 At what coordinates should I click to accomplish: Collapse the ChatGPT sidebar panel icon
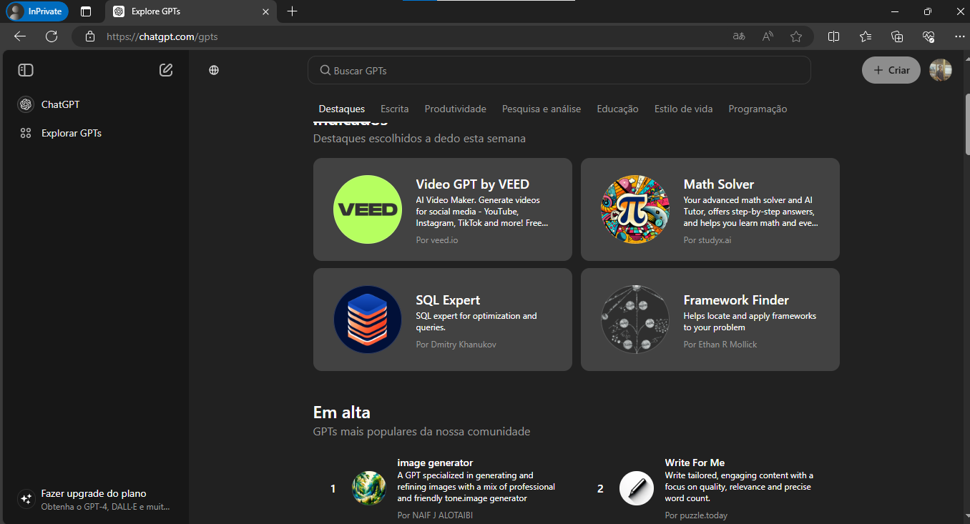[x=26, y=70]
